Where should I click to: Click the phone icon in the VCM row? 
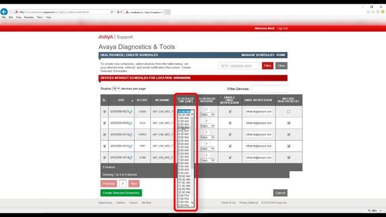point(131,157)
